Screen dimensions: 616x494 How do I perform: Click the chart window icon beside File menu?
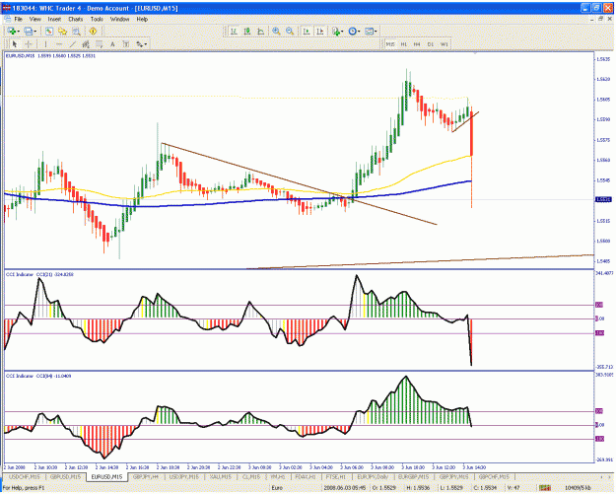pyautogui.click(x=7, y=19)
